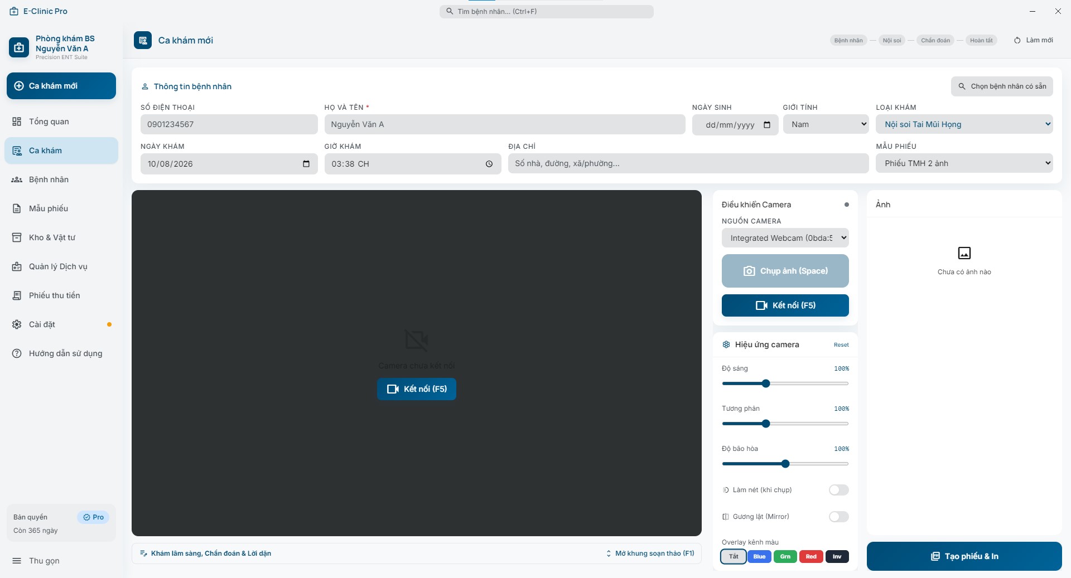The image size is (1071, 578).
Task: Click the calendar icon in Ngày sinh field
Action: click(767, 125)
